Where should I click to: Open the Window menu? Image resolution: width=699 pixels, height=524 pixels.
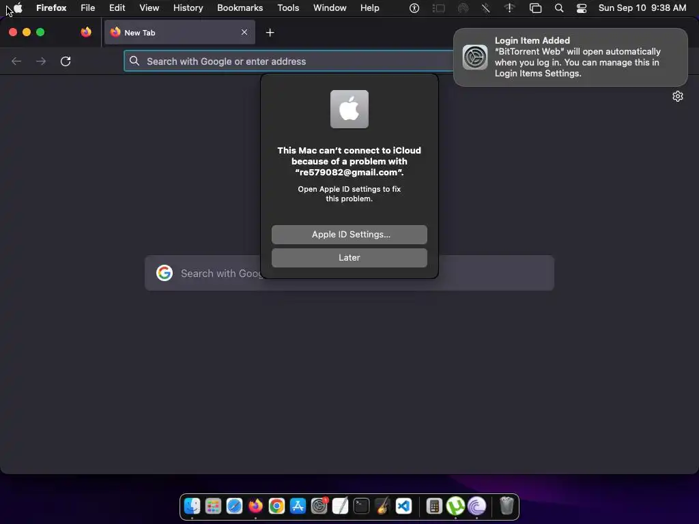[330, 8]
